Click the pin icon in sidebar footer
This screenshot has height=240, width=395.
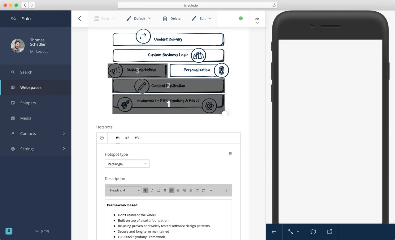(x=9, y=231)
